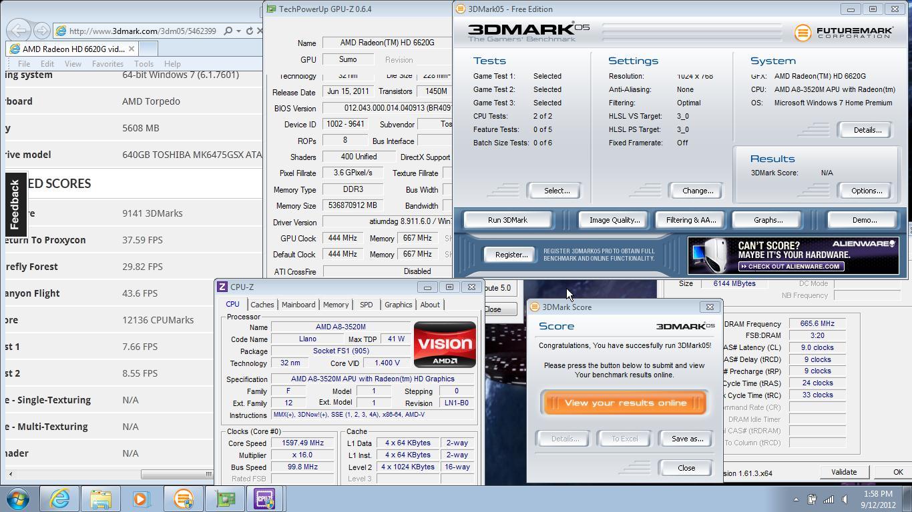Open the Tools menu in Internet Explorer

click(144, 64)
